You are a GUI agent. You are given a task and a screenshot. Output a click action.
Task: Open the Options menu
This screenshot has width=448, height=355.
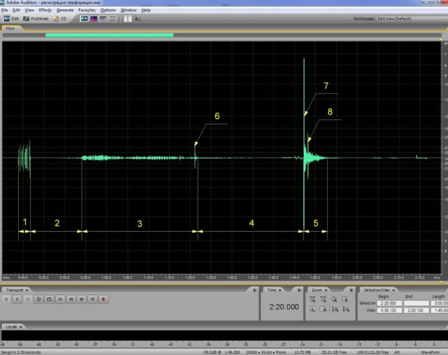pos(108,10)
